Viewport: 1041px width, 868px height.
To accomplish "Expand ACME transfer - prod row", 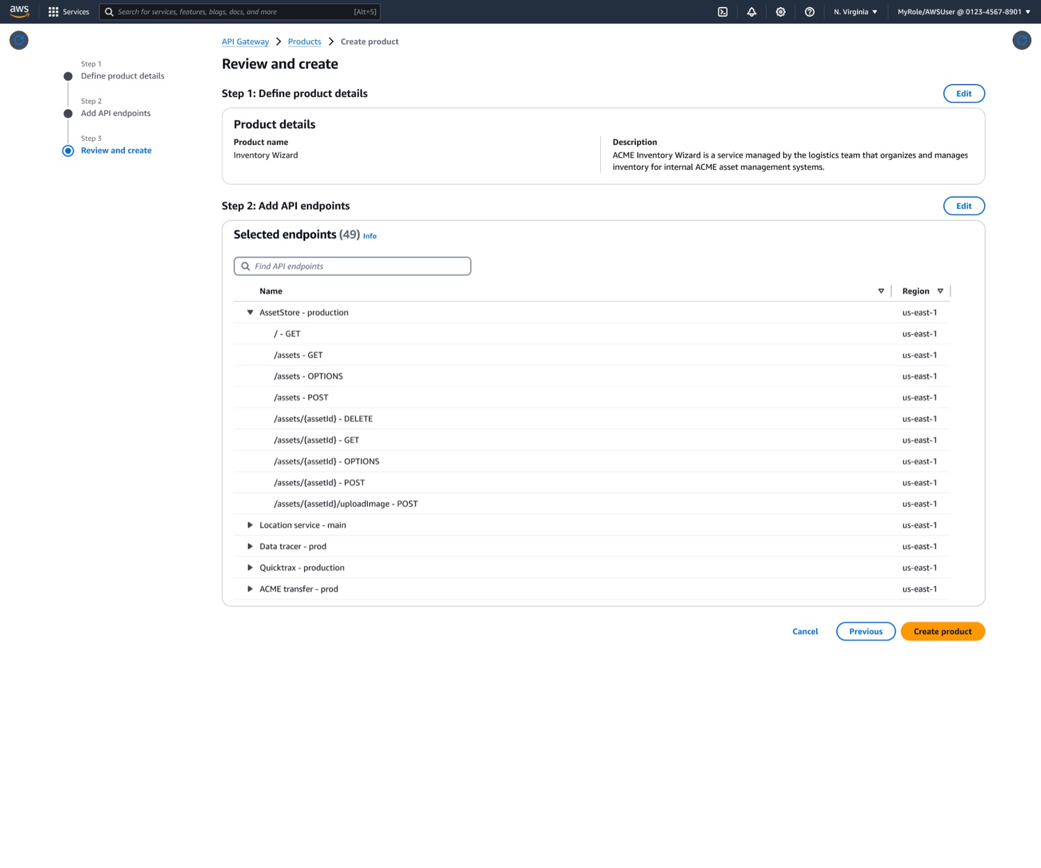I will click(x=250, y=589).
